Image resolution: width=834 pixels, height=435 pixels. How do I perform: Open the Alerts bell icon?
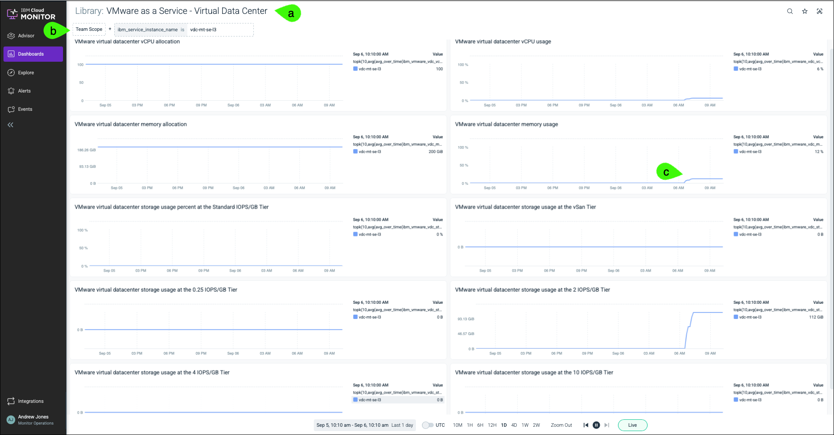(x=11, y=91)
